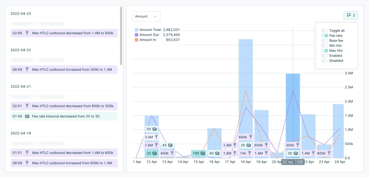This screenshot has height=177, width=369.
Task: Turn on the Toggle all switch
Action: coord(324,31)
